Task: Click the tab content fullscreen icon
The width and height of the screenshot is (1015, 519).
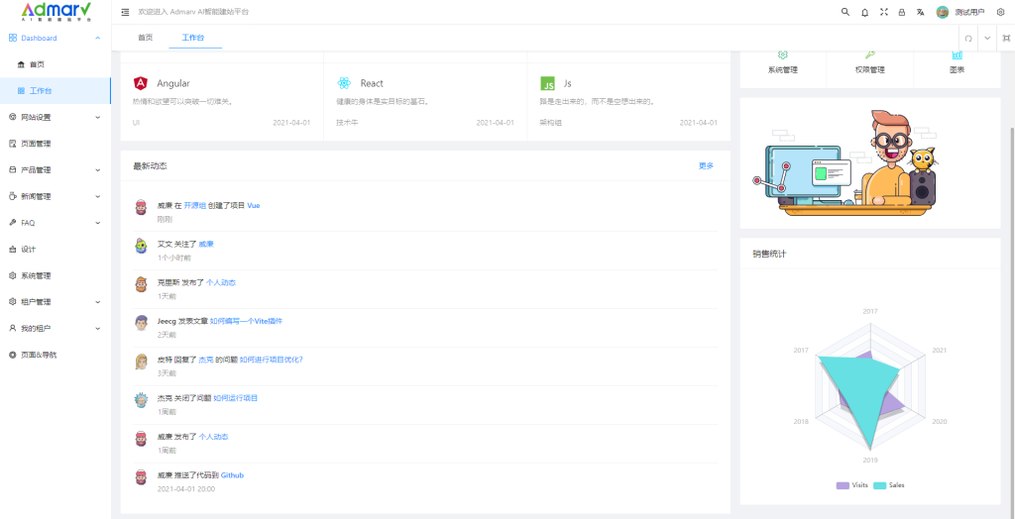Action: [x=1006, y=38]
